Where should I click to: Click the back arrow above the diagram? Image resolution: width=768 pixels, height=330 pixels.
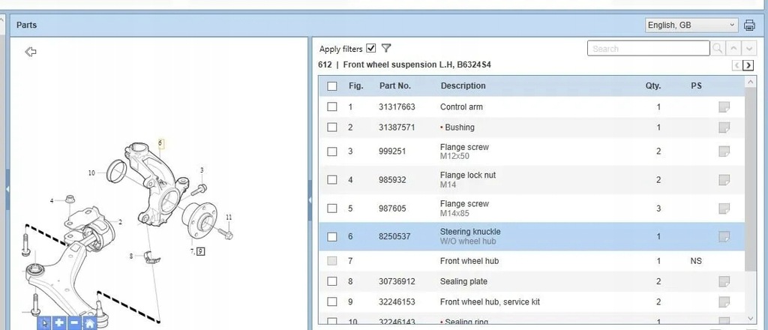tap(31, 52)
